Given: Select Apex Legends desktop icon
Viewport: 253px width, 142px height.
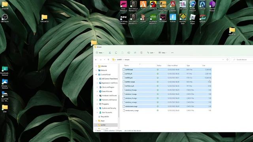Looking at the screenshot, I should [173, 6].
